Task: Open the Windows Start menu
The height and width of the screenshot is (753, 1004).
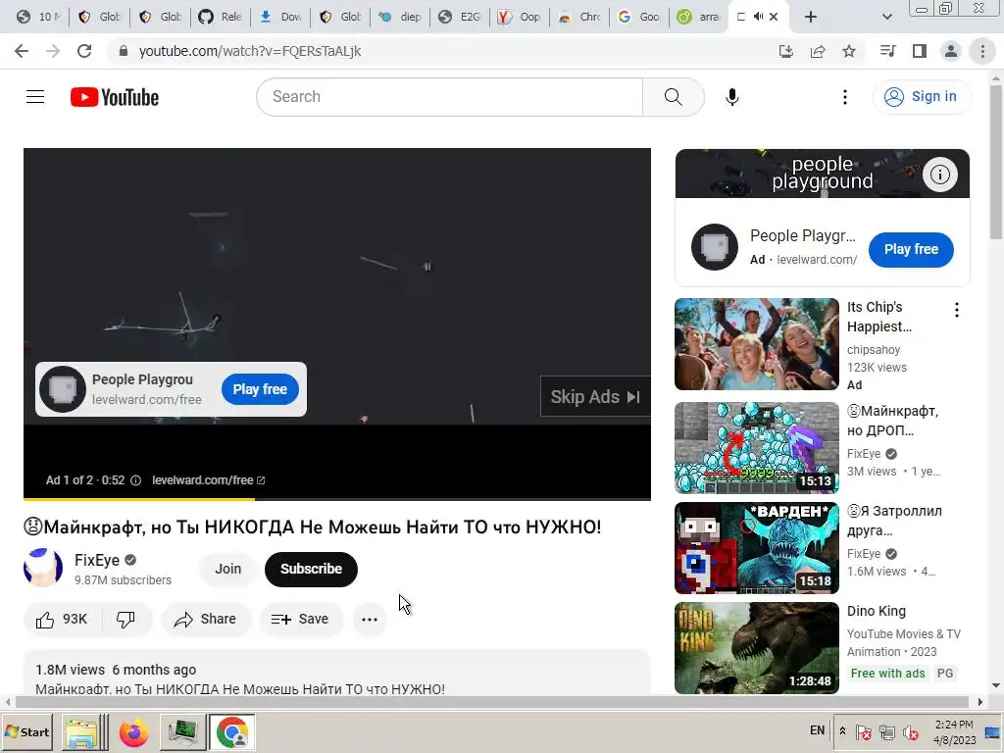Action: (x=27, y=731)
